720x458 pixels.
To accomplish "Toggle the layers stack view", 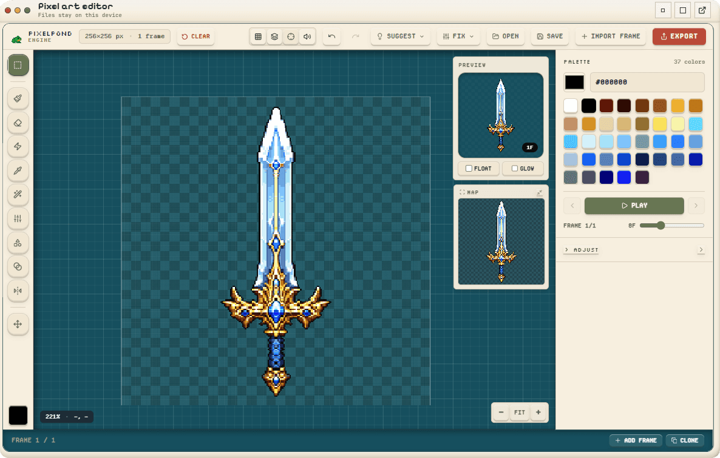I will (274, 36).
